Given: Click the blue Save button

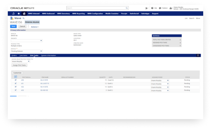Looking at the screenshot, I should [13, 26].
